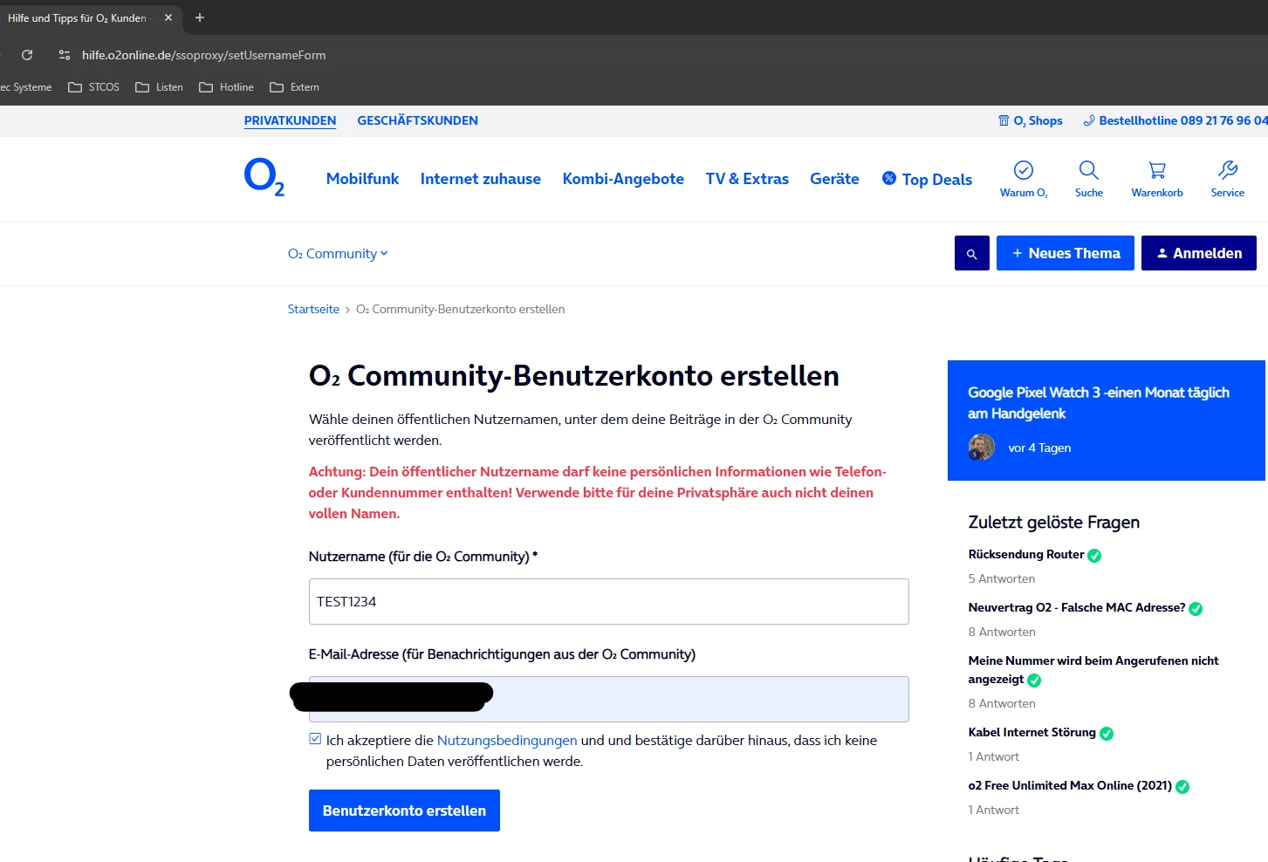This screenshot has height=862, width=1268.
Task: Click the O2 logo in the header
Action: (x=264, y=177)
